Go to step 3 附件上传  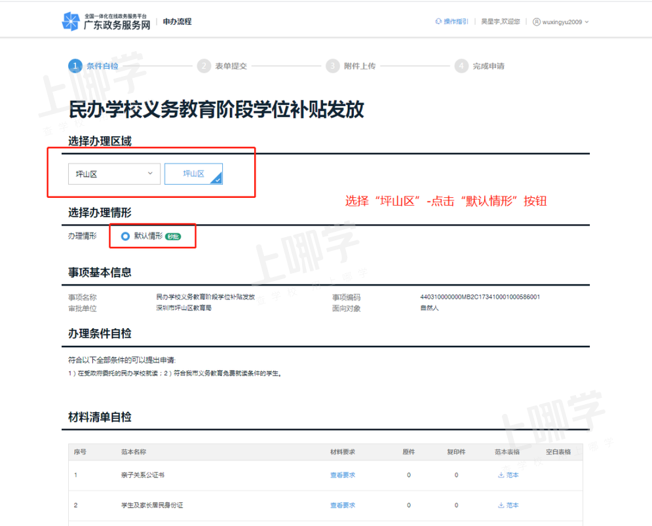click(351, 66)
